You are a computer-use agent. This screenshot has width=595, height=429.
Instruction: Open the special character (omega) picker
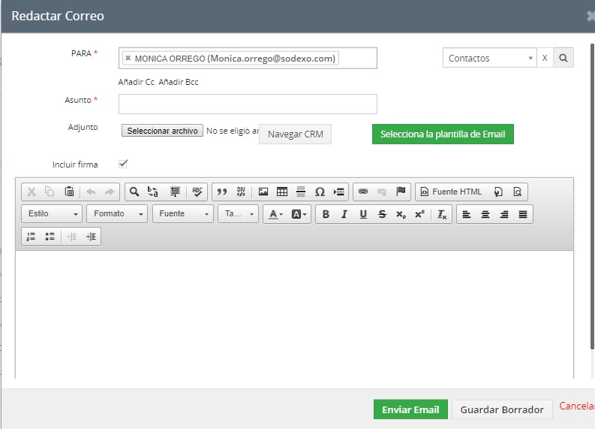[x=320, y=192]
